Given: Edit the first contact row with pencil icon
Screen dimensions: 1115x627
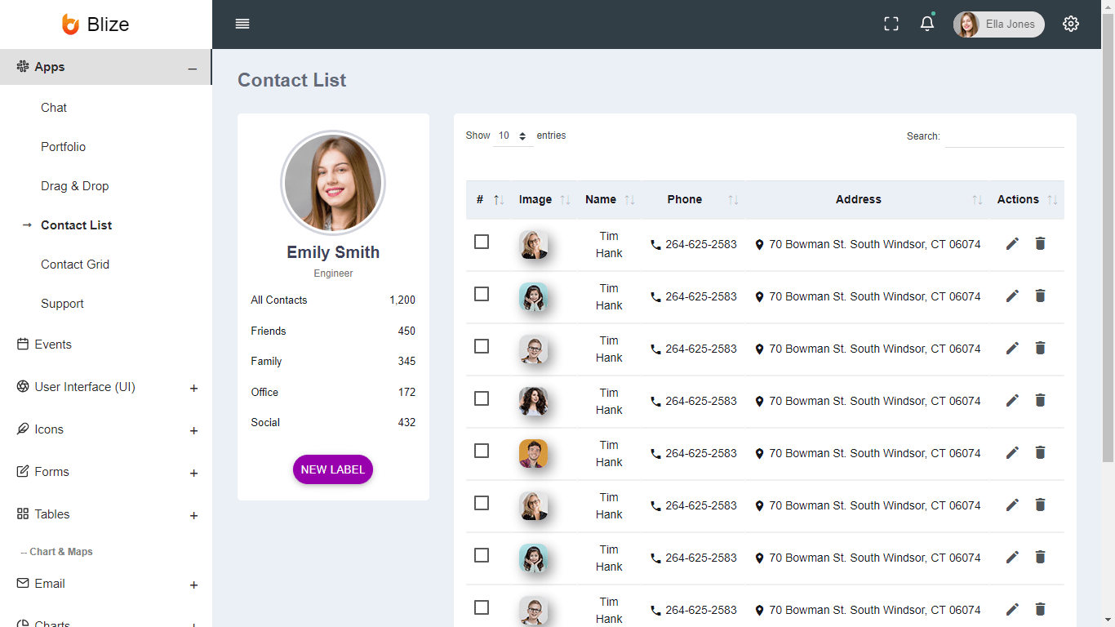Looking at the screenshot, I should tap(1012, 243).
